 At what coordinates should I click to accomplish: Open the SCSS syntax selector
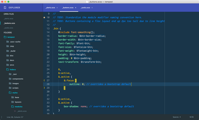pos(191,117)
